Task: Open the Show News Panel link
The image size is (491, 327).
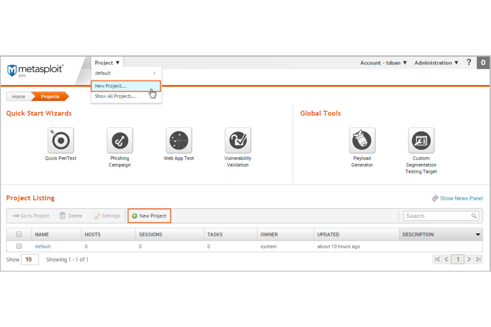Action: point(461,198)
